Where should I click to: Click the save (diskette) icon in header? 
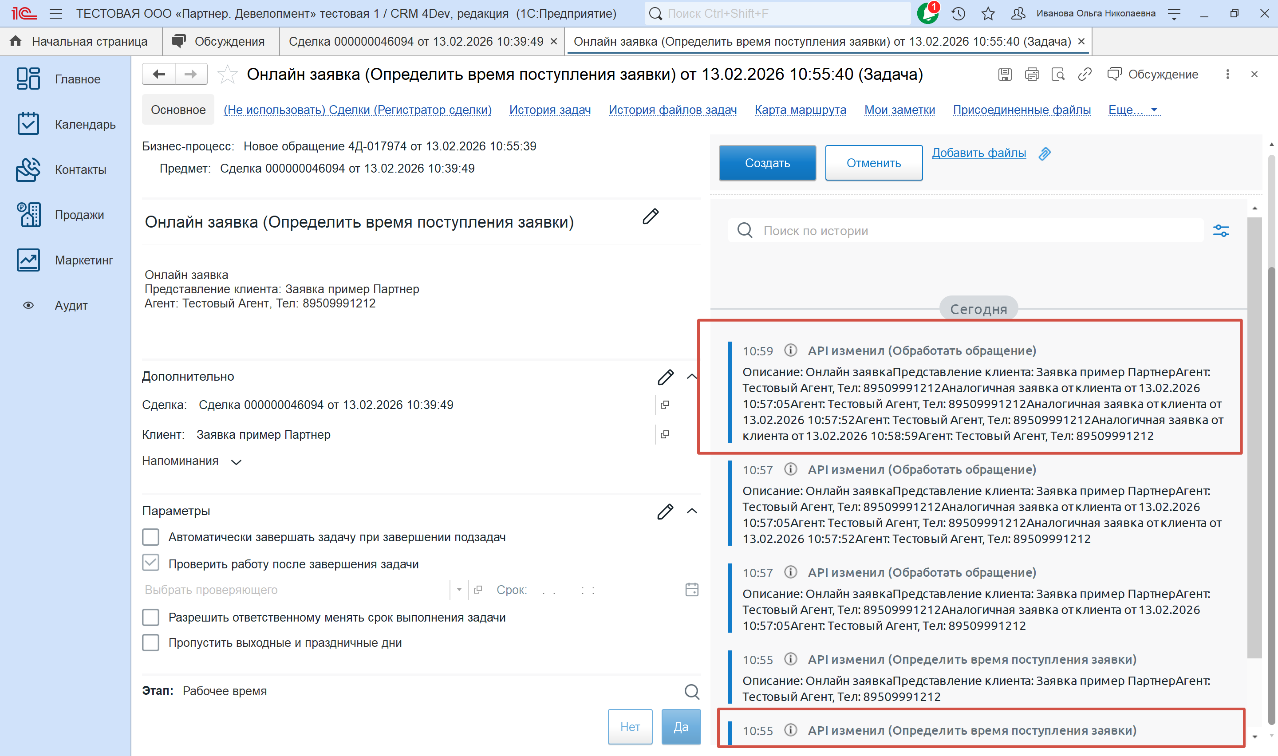pyautogui.click(x=1005, y=75)
